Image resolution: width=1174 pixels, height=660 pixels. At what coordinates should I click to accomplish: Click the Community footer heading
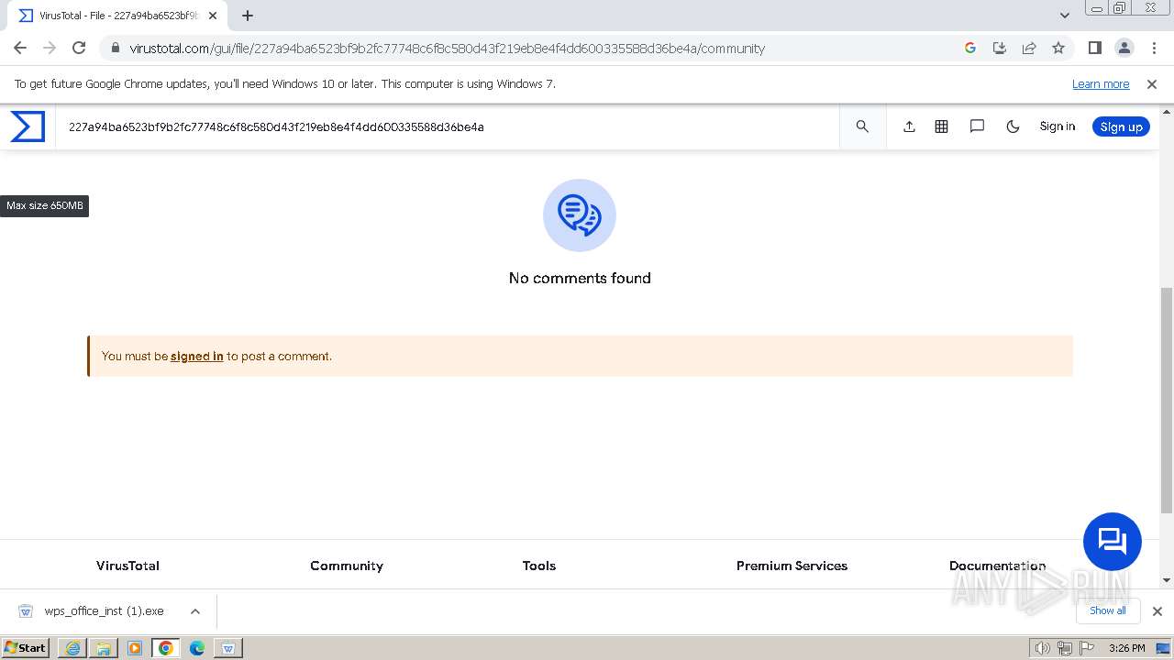click(x=347, y=566)
